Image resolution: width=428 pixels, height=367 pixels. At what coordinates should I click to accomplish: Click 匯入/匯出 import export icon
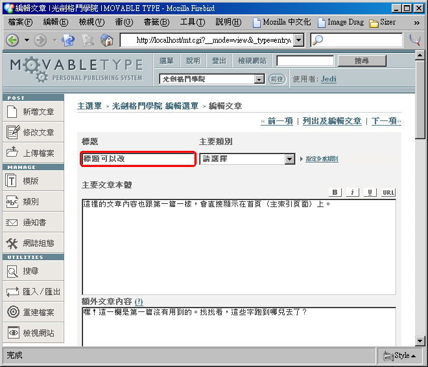12,292
